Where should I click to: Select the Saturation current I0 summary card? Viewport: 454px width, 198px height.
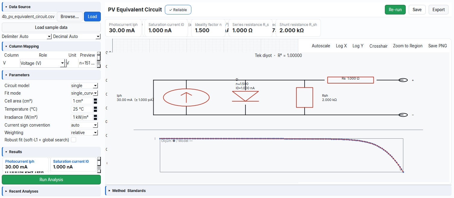click(x=166, y=28)
